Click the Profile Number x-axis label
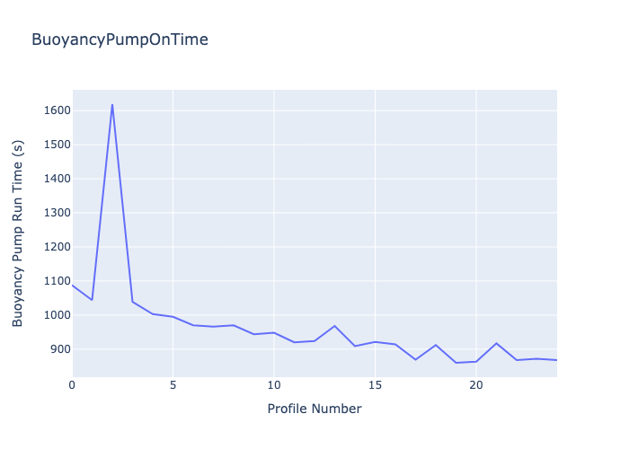The height and width of the screenshot is (449, 629). (314, 409)
